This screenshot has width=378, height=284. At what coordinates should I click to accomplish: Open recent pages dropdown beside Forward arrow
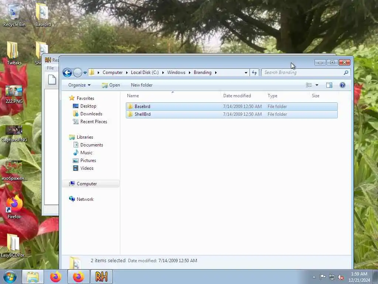click(x=85, y=72)
